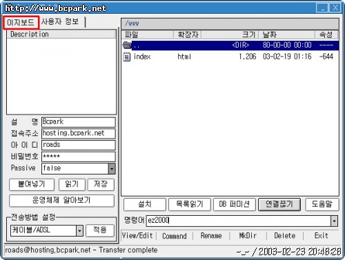This screenshot has width=345, height=260.
Task: Switch to the 사용자 정보 tab
Action: [60, 21]
